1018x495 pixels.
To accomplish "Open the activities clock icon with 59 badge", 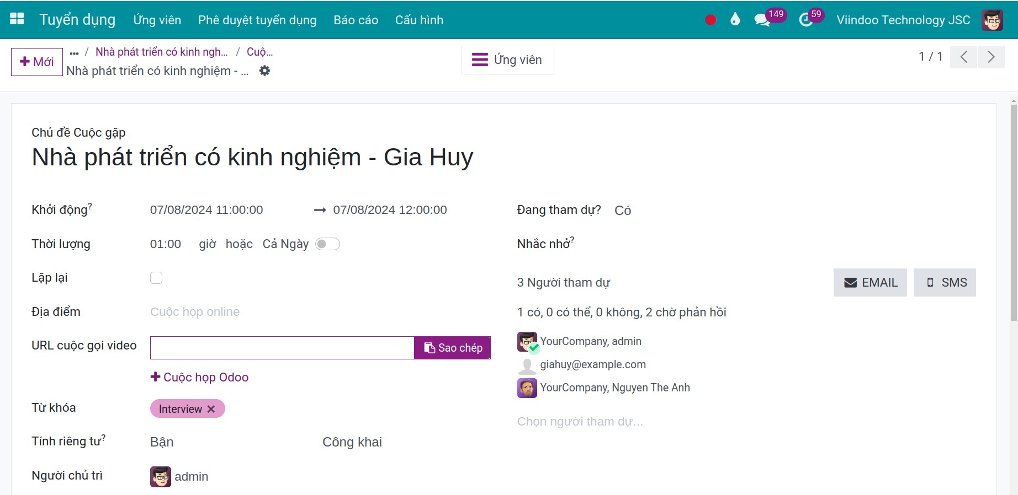I will 806,20.
